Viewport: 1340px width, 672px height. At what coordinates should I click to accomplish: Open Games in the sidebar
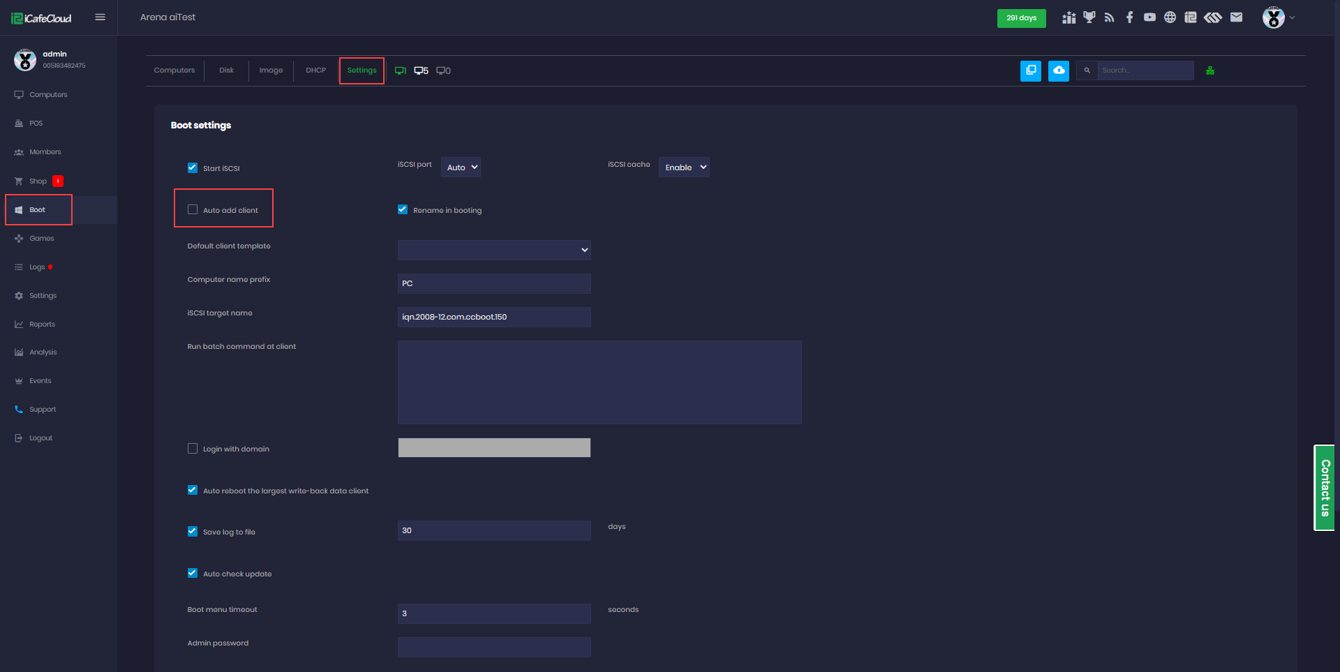coord(42,239)
